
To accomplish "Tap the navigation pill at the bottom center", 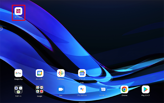I will (82, 102).
